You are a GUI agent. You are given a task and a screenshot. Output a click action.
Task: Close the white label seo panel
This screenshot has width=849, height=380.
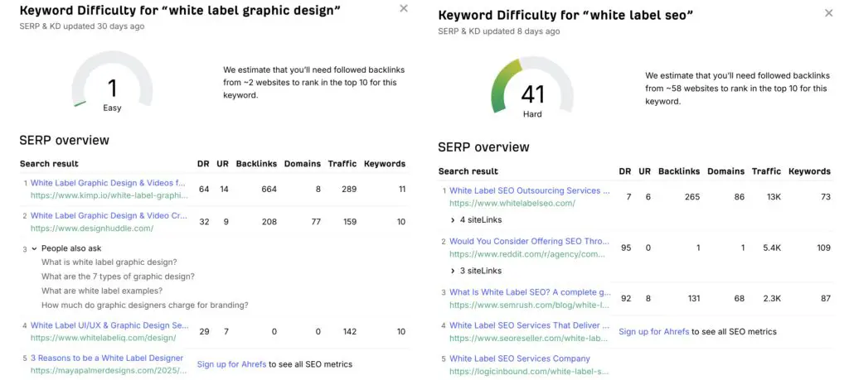828,13
